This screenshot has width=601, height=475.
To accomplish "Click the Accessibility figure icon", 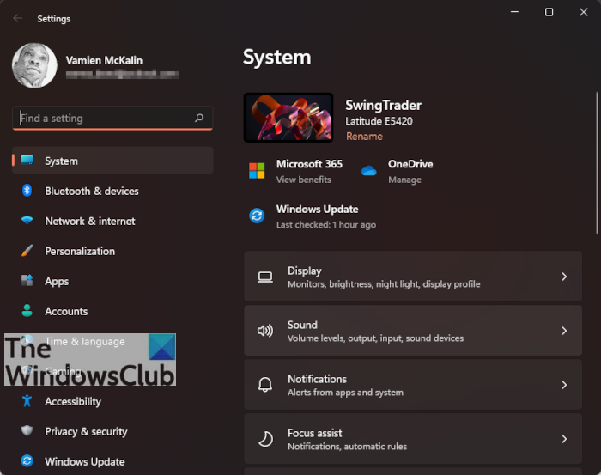I will tap(27, 401).
